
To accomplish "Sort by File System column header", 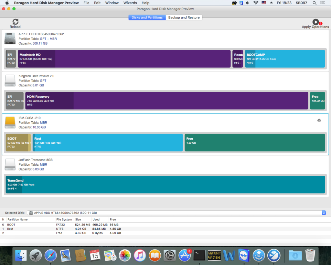I will tap(65, 220).
